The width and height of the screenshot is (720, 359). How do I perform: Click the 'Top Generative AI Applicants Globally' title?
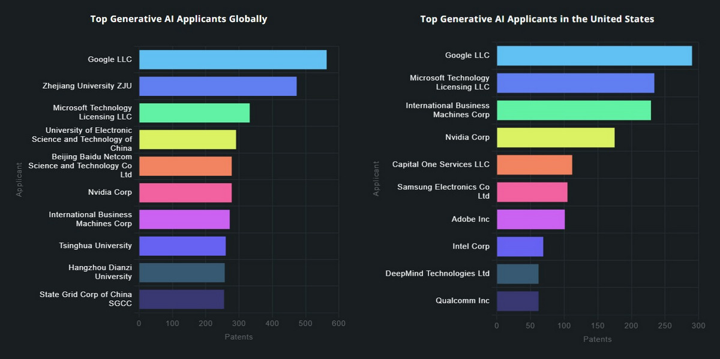pos(179,19)
